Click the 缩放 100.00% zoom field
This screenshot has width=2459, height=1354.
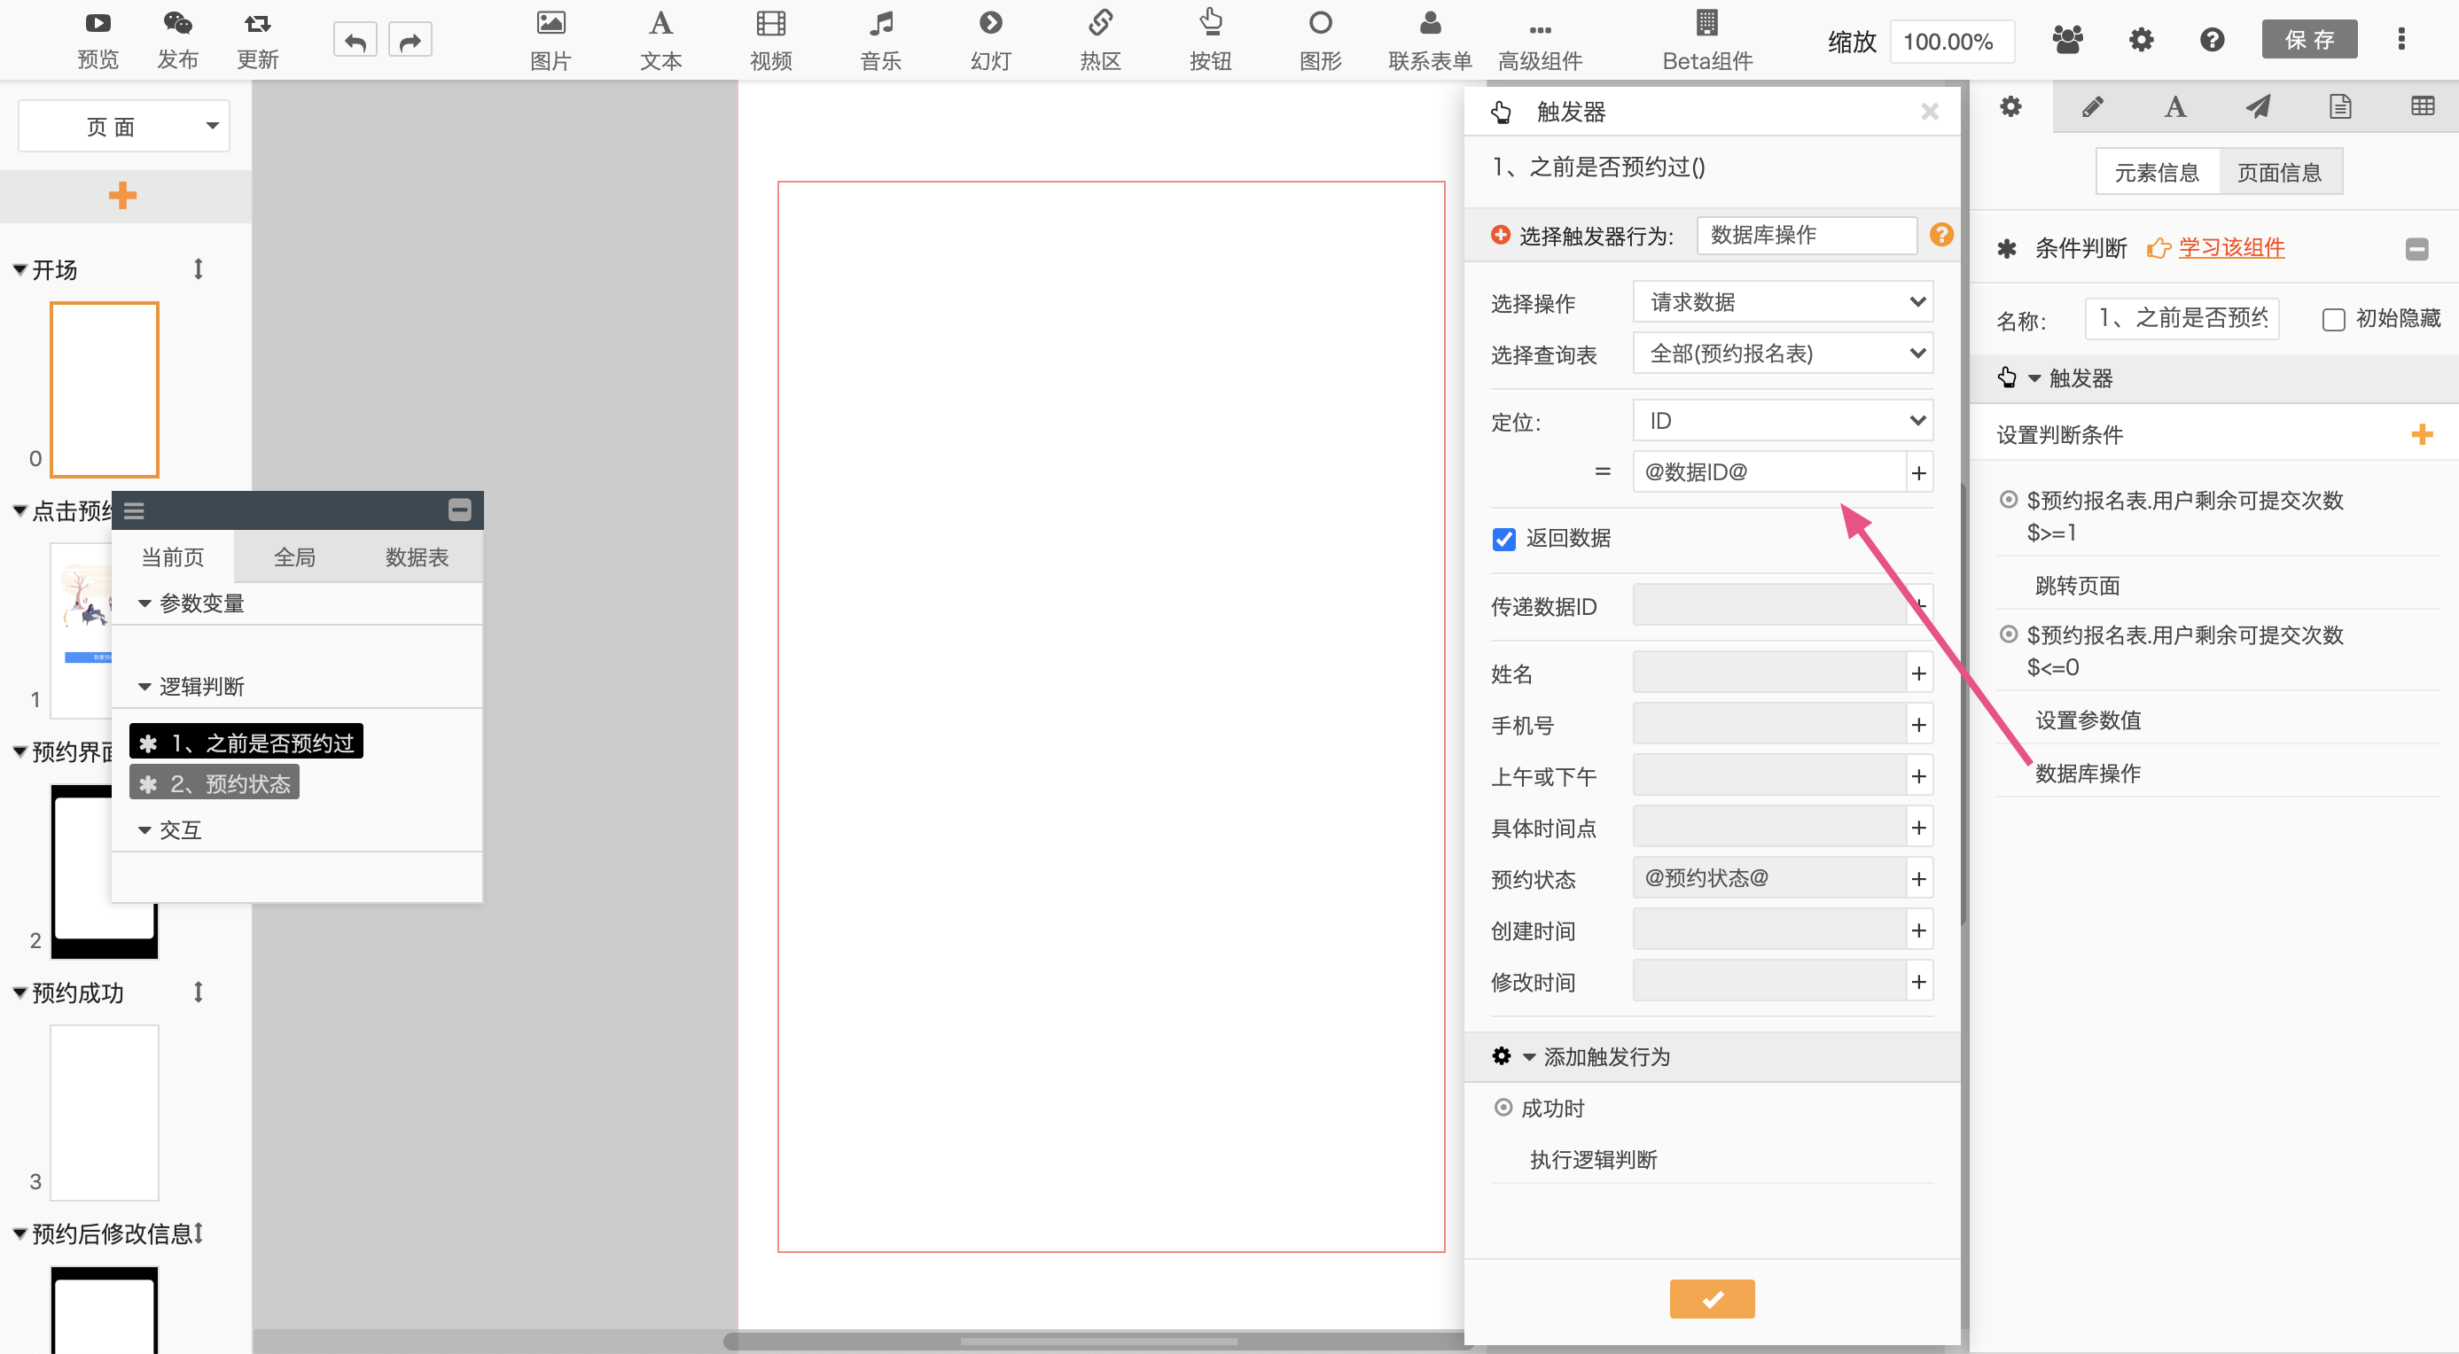1950,42
